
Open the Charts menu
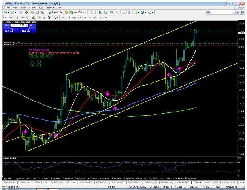tap(32, 7)
